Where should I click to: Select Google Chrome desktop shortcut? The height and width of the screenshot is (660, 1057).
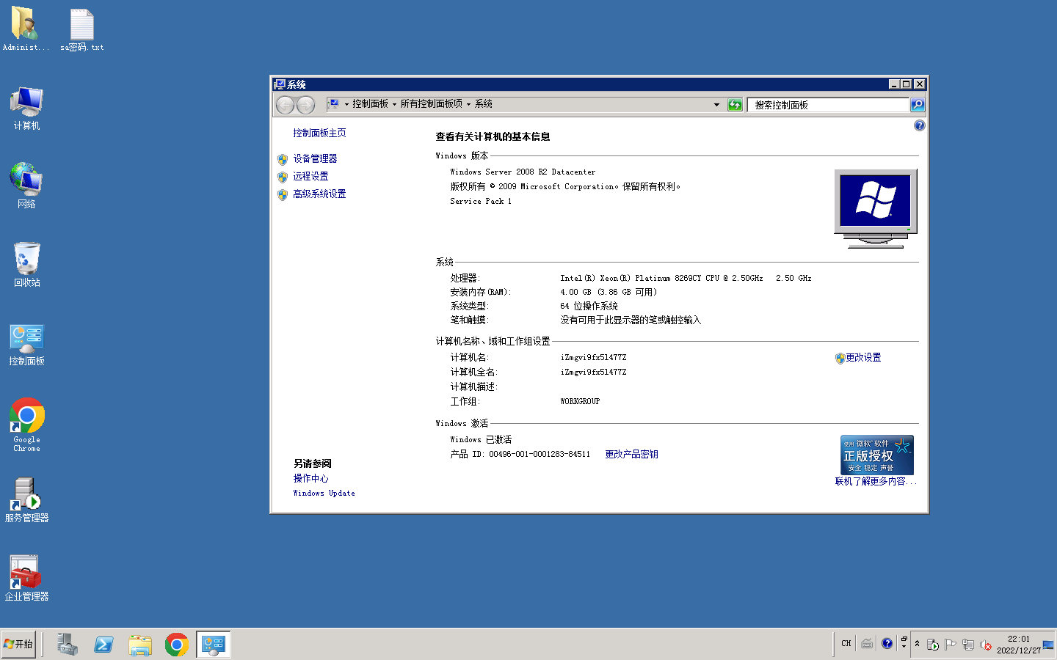tap(27, 425)
